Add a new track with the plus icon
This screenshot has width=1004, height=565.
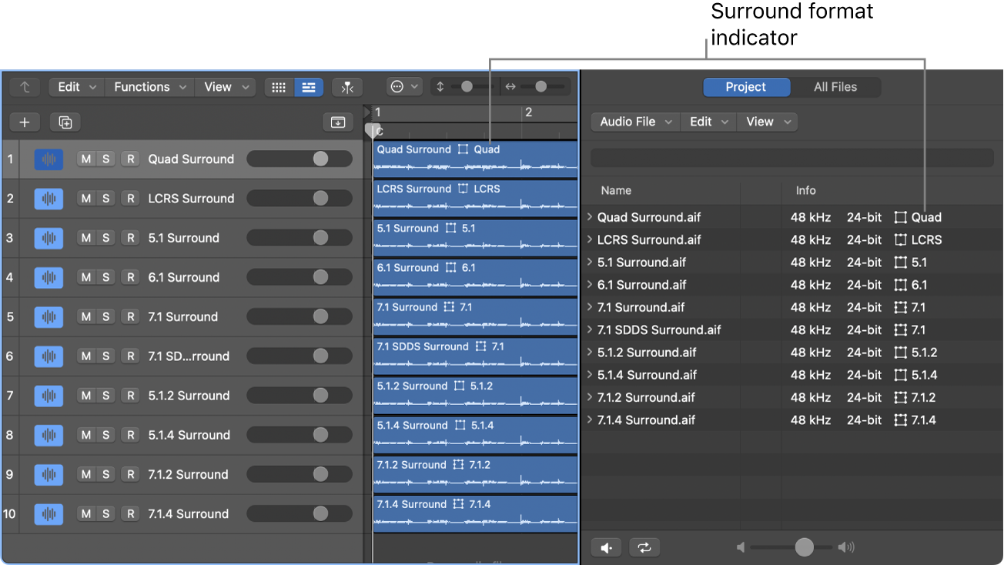point(24,122)
